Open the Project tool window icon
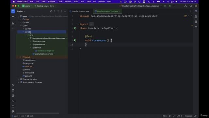Viewport: 209px width, 118px height. point(13,11)
